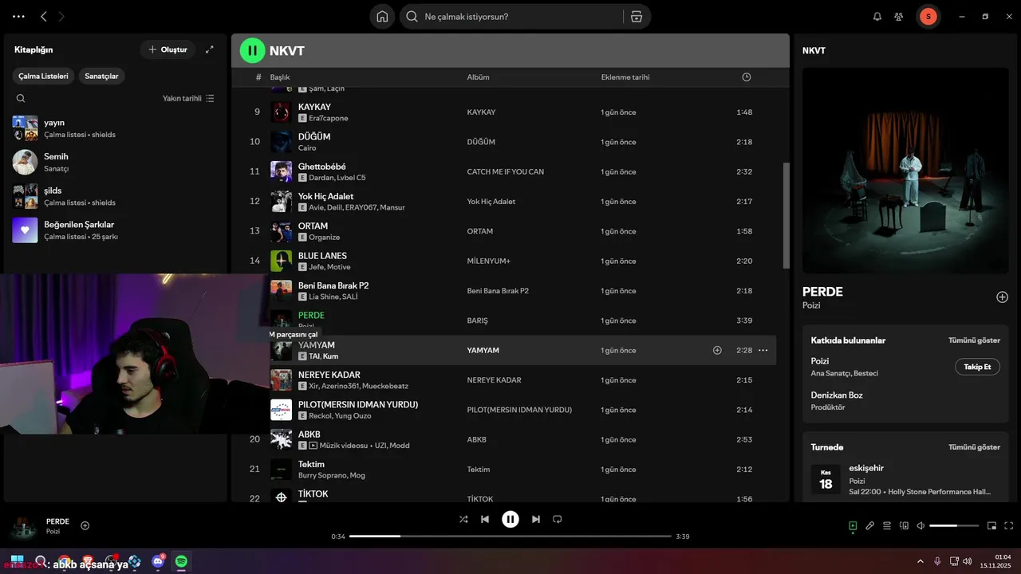Click the track list vertical scrollbar

(786, 215)
